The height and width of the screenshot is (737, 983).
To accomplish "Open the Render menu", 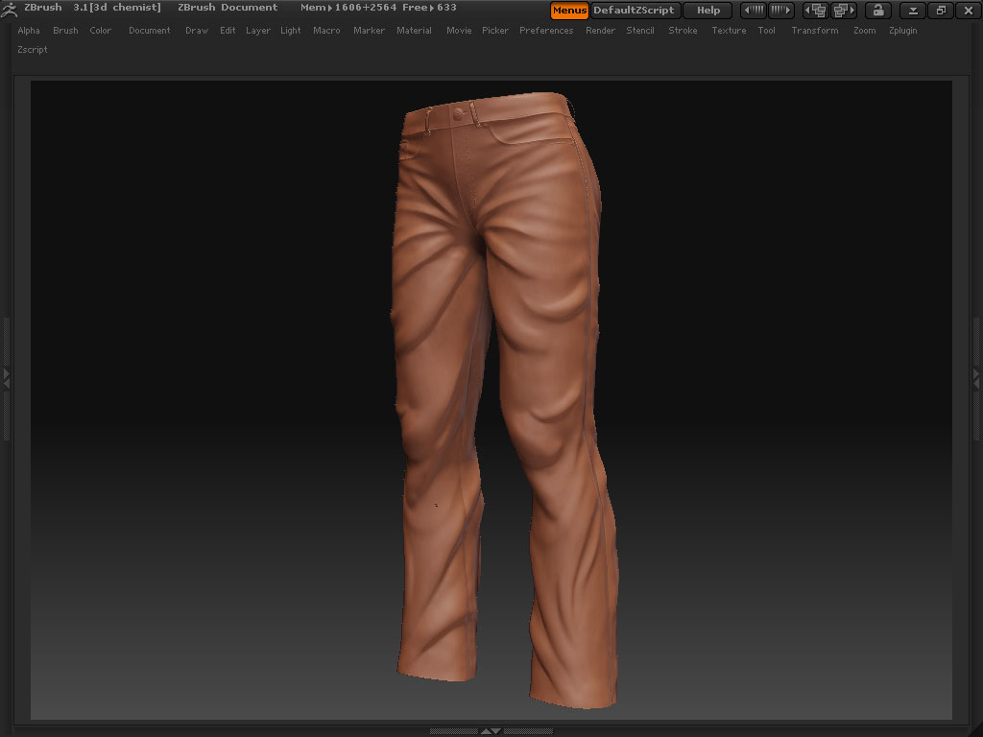I will (x=600, y=30).
